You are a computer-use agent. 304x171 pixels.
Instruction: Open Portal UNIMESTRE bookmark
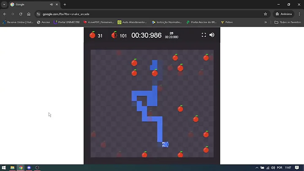[x=67, y=22]
